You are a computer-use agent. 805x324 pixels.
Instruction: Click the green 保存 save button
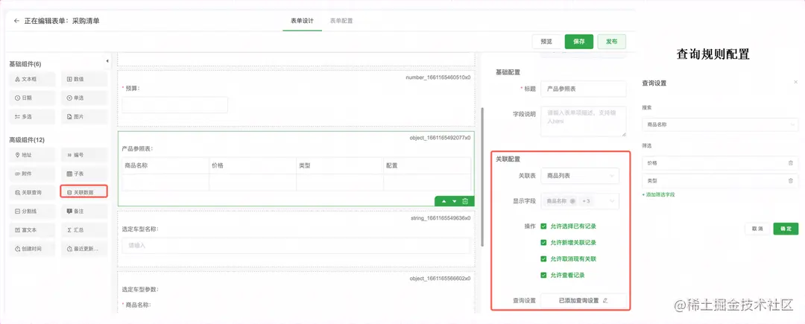[579, 42]
